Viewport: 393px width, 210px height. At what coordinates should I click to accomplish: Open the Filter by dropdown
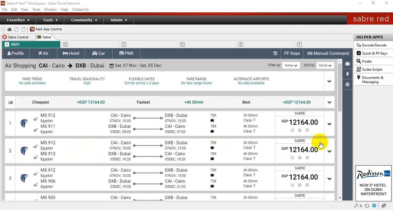[x=291, y=65]
